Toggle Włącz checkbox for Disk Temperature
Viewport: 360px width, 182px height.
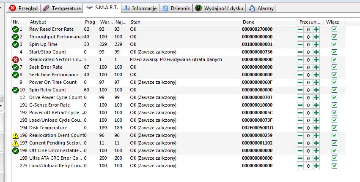334,128
